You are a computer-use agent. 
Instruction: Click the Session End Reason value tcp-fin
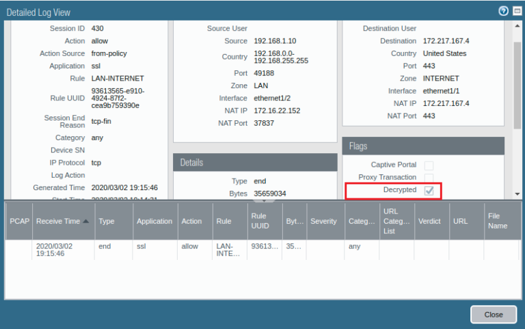101,121
